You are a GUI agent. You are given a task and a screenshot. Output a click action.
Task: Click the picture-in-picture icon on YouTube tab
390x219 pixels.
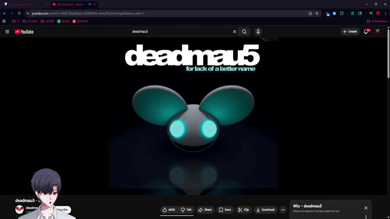click(x=90, y=4)
